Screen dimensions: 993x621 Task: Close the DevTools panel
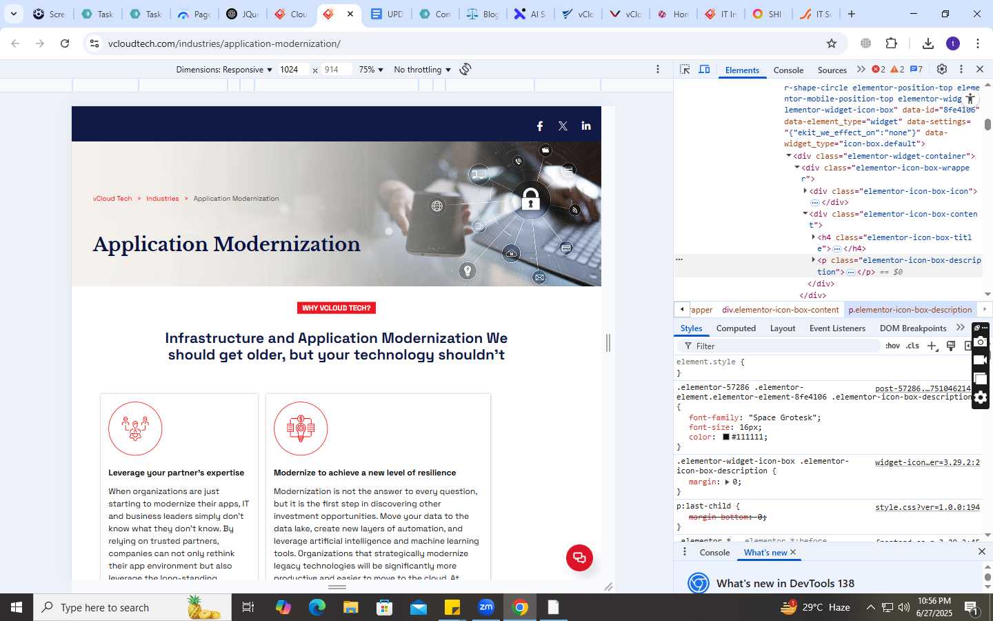980,69
